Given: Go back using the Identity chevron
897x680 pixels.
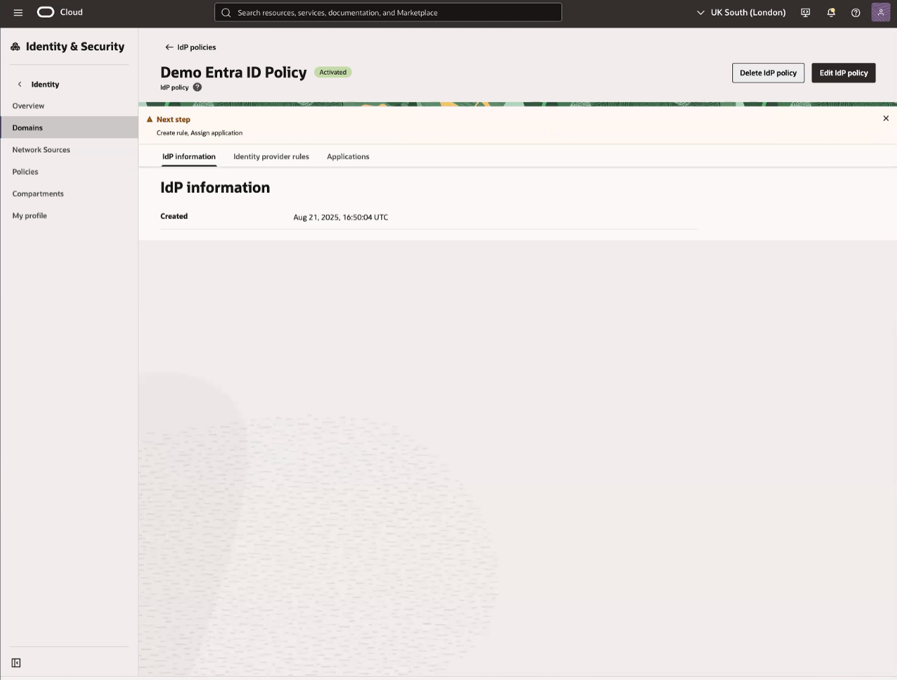Looking at the screenshot, I should 19,84.
